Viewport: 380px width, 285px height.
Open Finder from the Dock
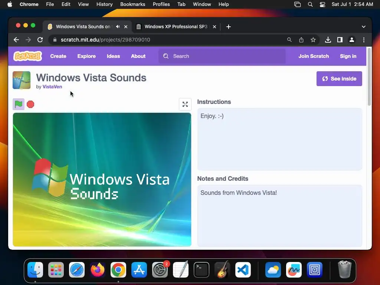pos(35,270)
